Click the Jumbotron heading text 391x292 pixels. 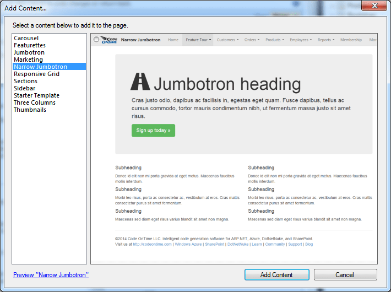tap(227, 84)
